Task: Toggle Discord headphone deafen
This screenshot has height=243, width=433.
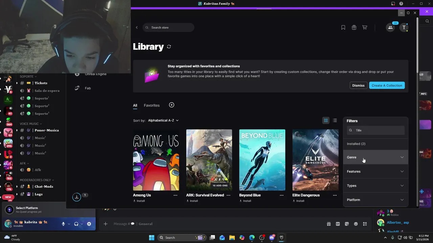Action: [x=76, y=224]
